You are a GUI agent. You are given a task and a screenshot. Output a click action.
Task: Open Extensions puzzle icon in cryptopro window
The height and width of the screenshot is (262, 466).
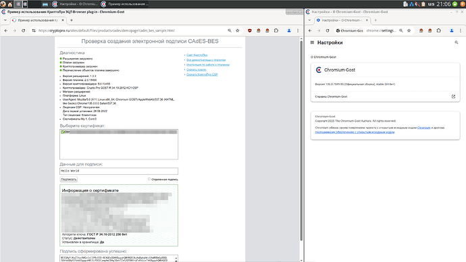pos(276,30)
